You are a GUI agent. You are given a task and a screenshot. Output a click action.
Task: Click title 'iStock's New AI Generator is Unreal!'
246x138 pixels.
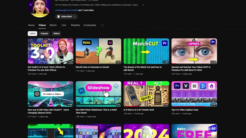[92, 67]
